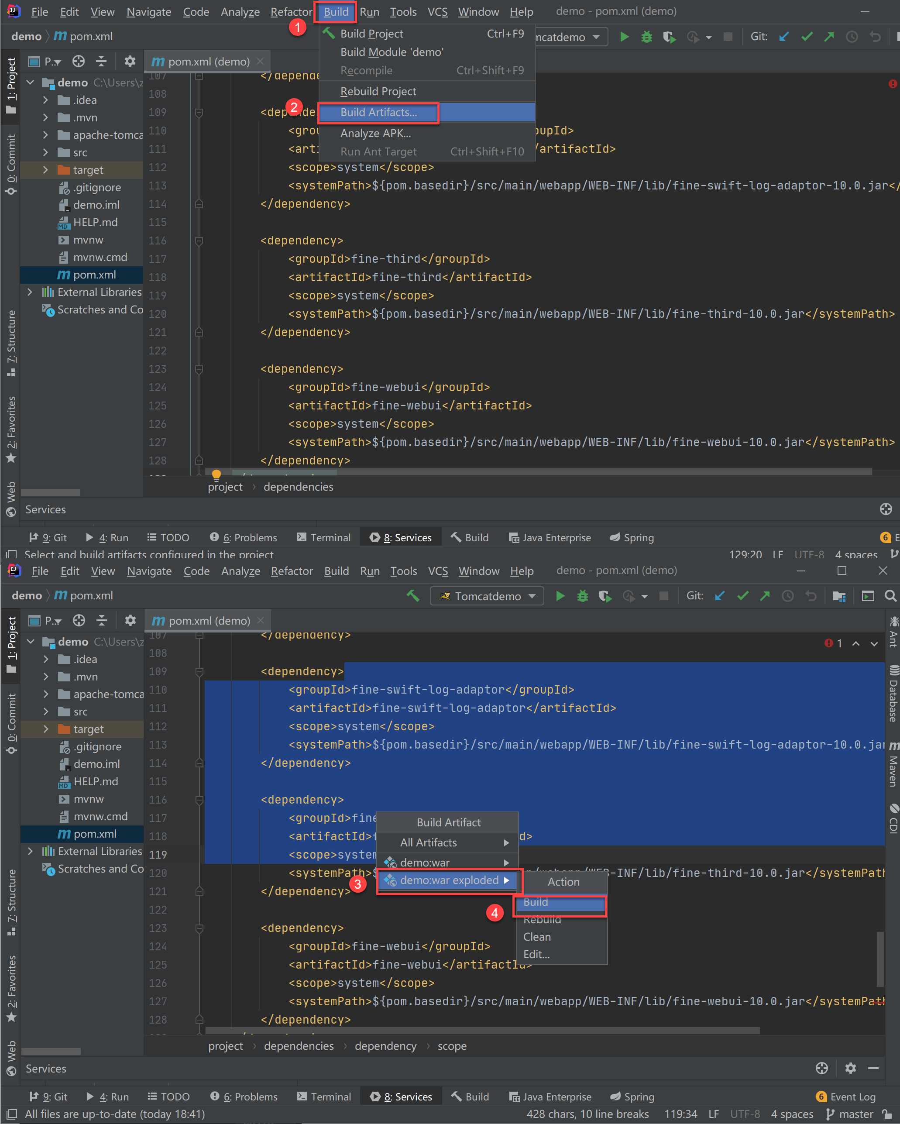Image resolution: width=900 pixels, height=1124 pixels.
Task: Click Clean in the Action popup
Action: 537,937
